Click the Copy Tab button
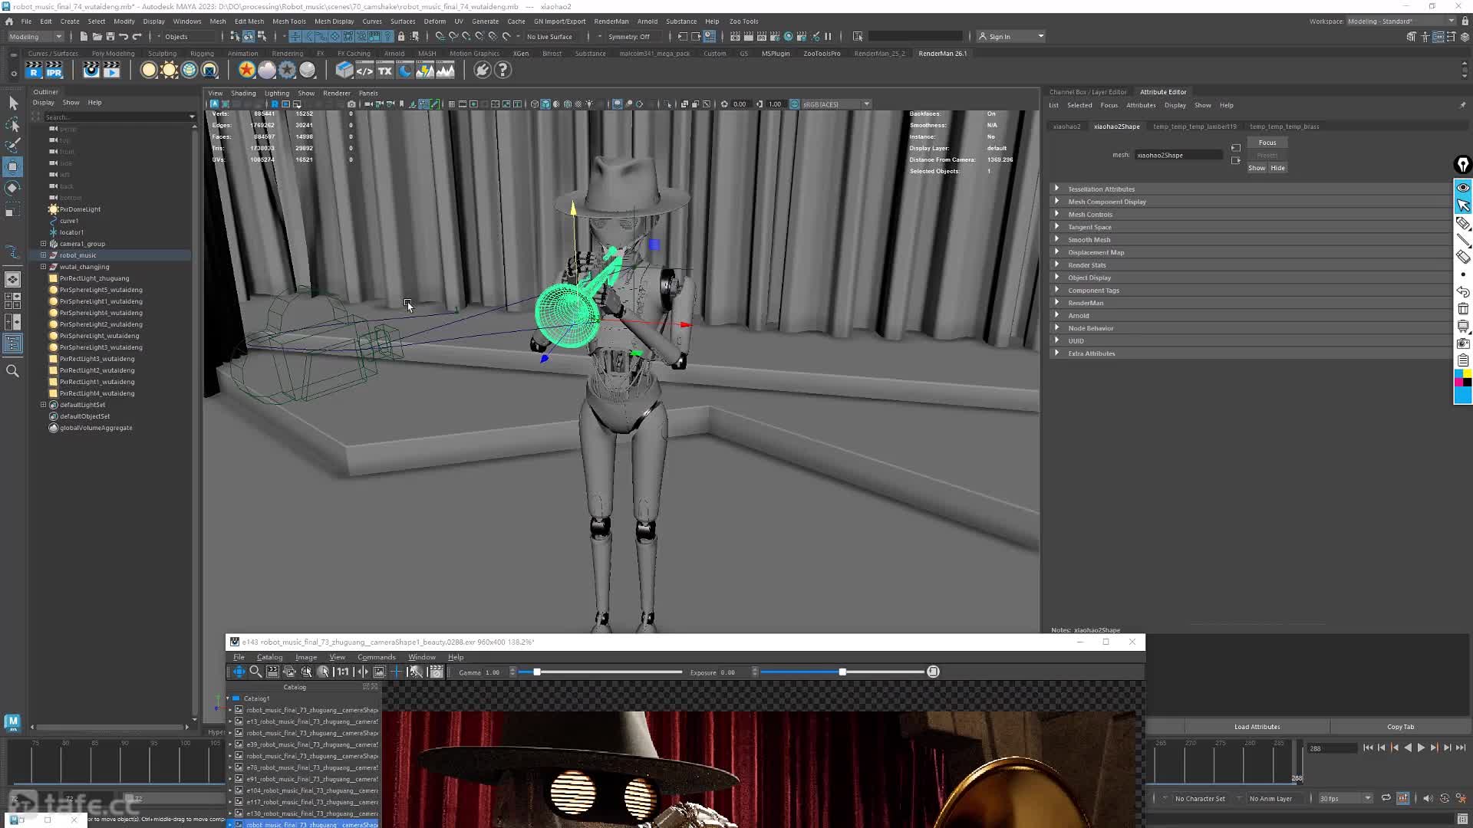Viewport: 1473px width, 828px height. 1400,727
